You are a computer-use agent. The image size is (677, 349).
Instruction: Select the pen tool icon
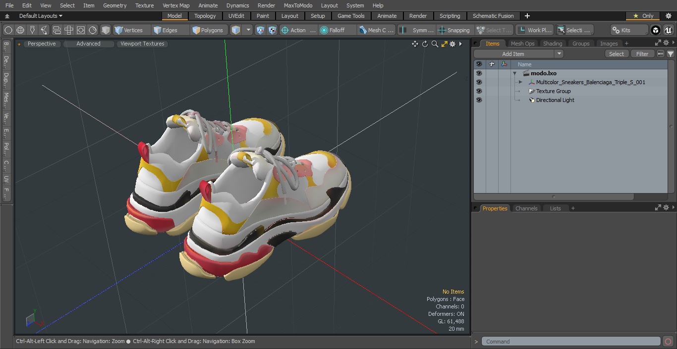(32, 30)
